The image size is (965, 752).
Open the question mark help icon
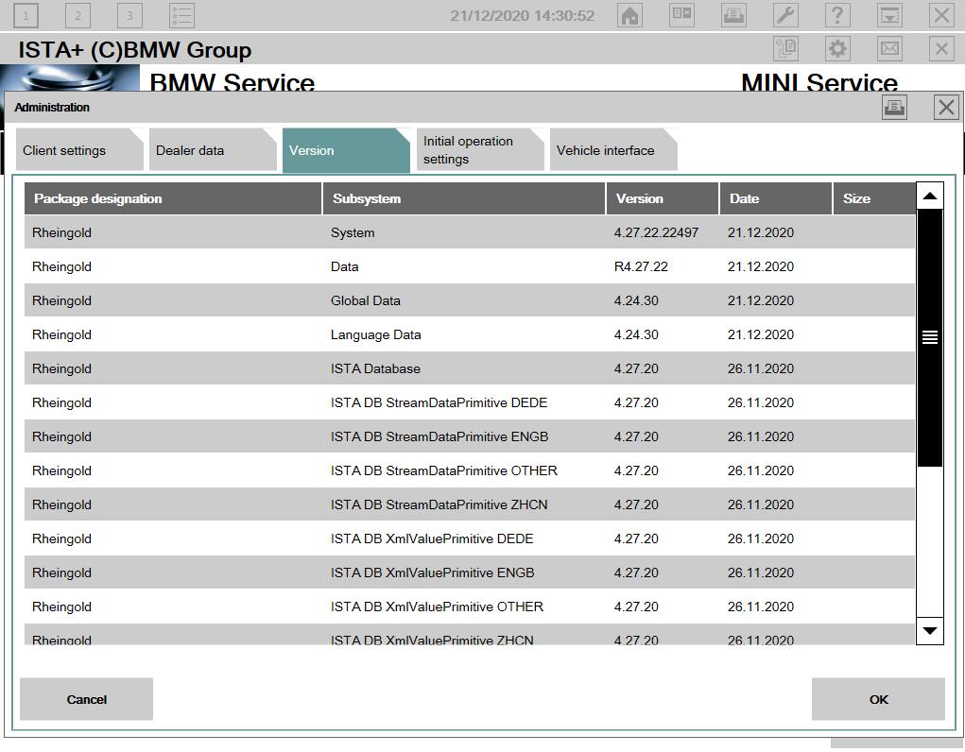click(x=837, y=15)
